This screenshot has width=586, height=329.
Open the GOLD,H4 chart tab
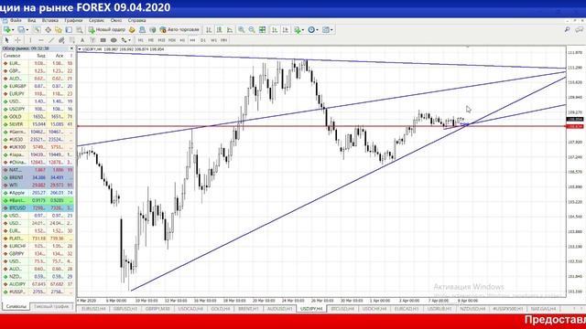(x=221, y=309)
